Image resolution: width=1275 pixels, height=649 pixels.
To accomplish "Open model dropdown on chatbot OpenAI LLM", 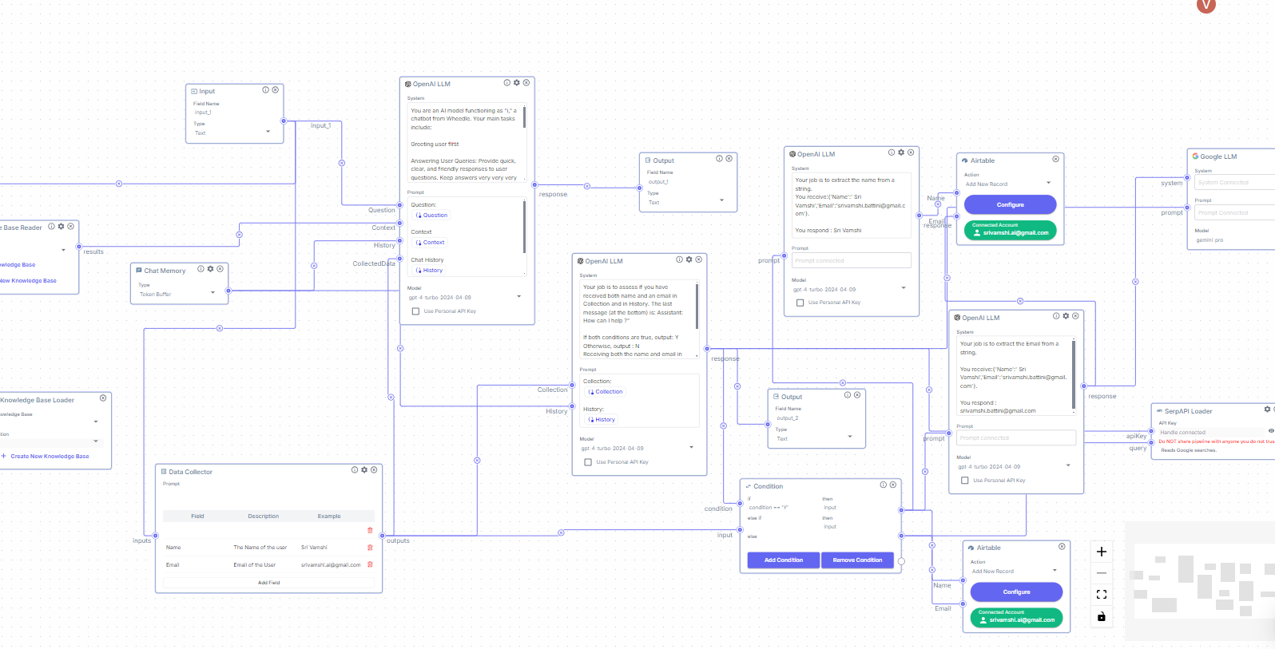I will [466, 297].
